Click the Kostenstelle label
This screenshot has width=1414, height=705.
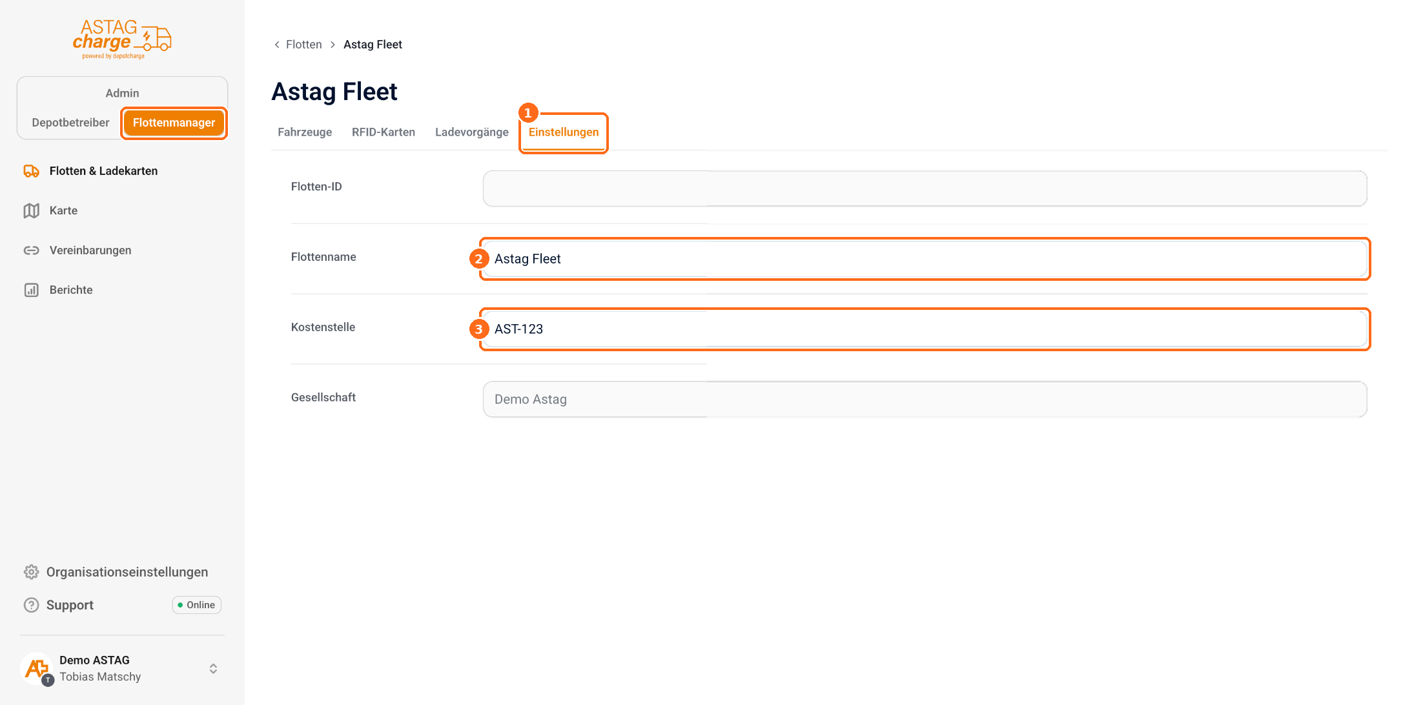coord(323,327)
